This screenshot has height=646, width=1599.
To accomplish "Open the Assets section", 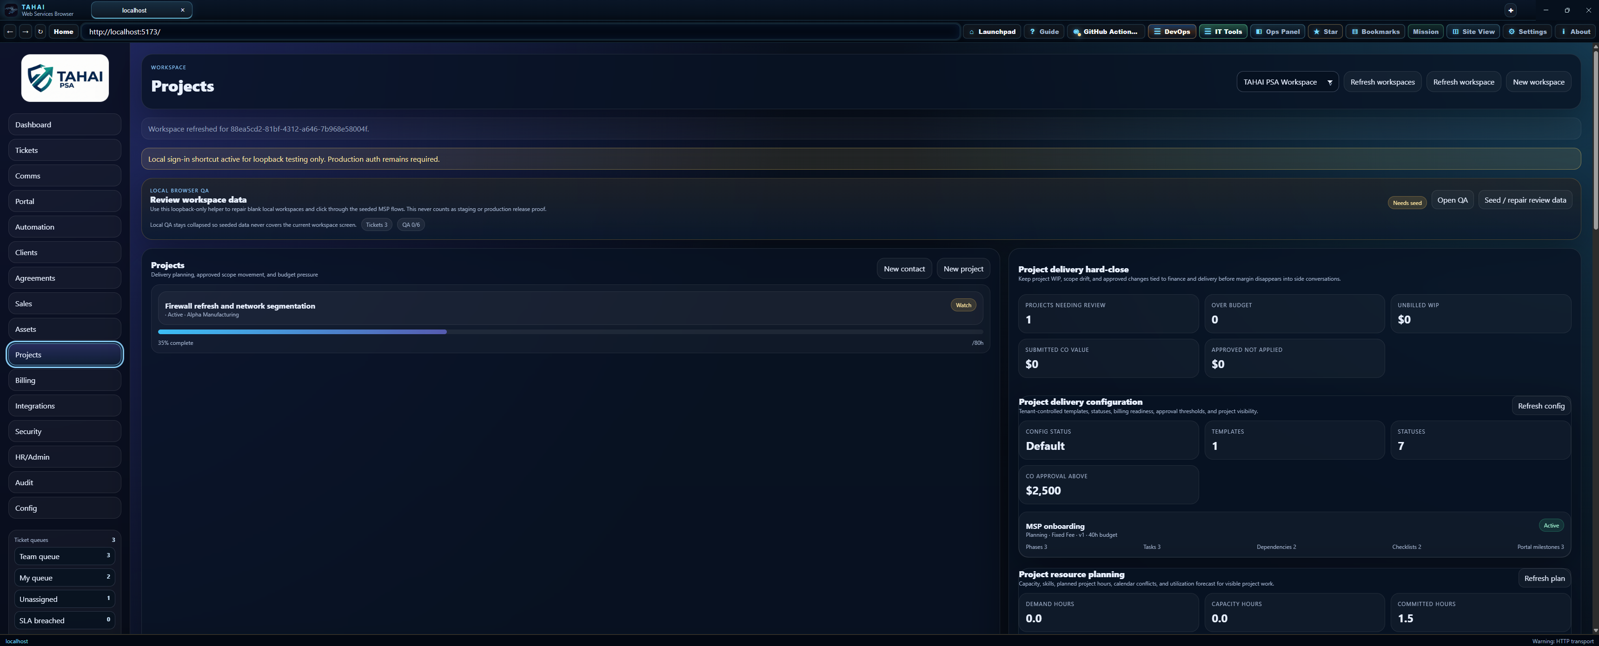I will pos(65,329).
